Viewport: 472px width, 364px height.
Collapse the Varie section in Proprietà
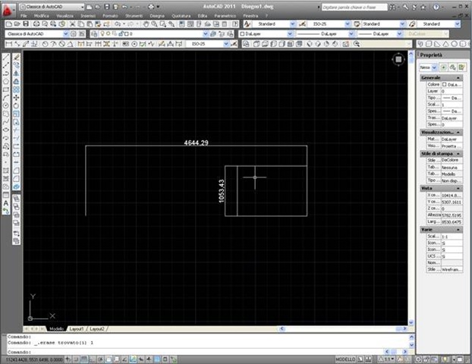458,230
